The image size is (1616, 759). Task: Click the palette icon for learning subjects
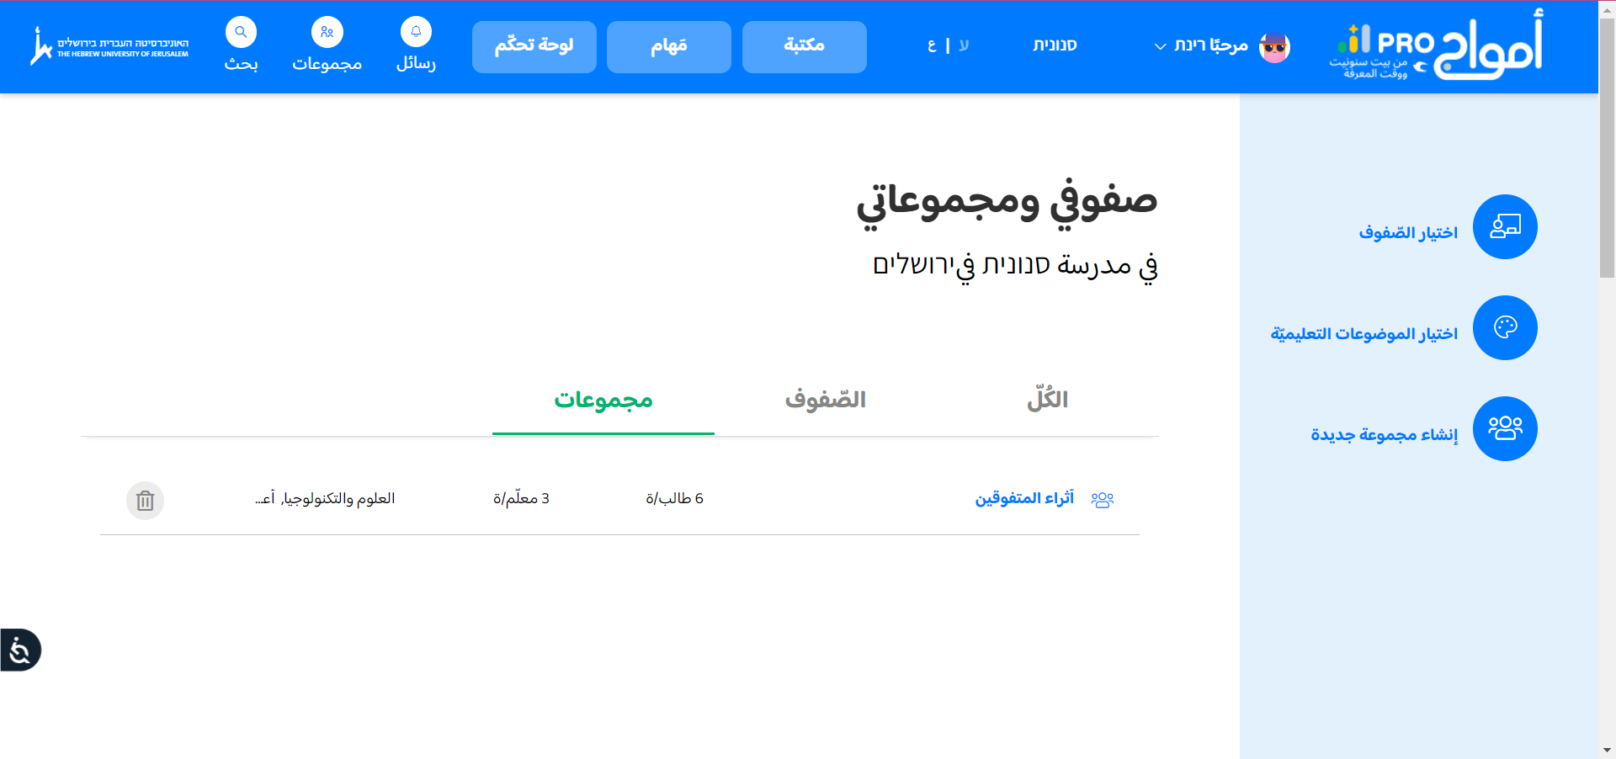point(1504,327)
